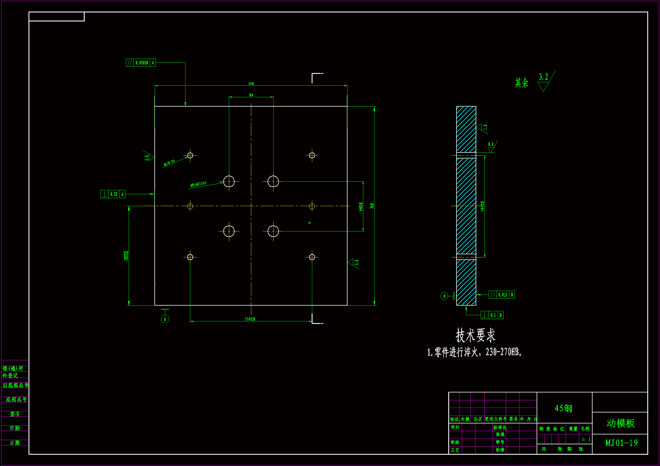
Task: Click the 348 width dimension text
Action: (251, 83)
